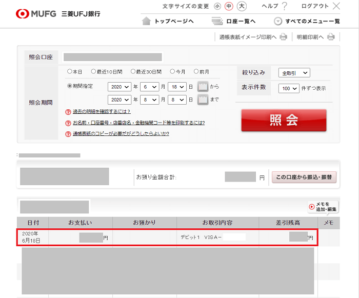Open calendar picker for start date
359x298 pixels.
pyautogui.click(x=203, y=87)
